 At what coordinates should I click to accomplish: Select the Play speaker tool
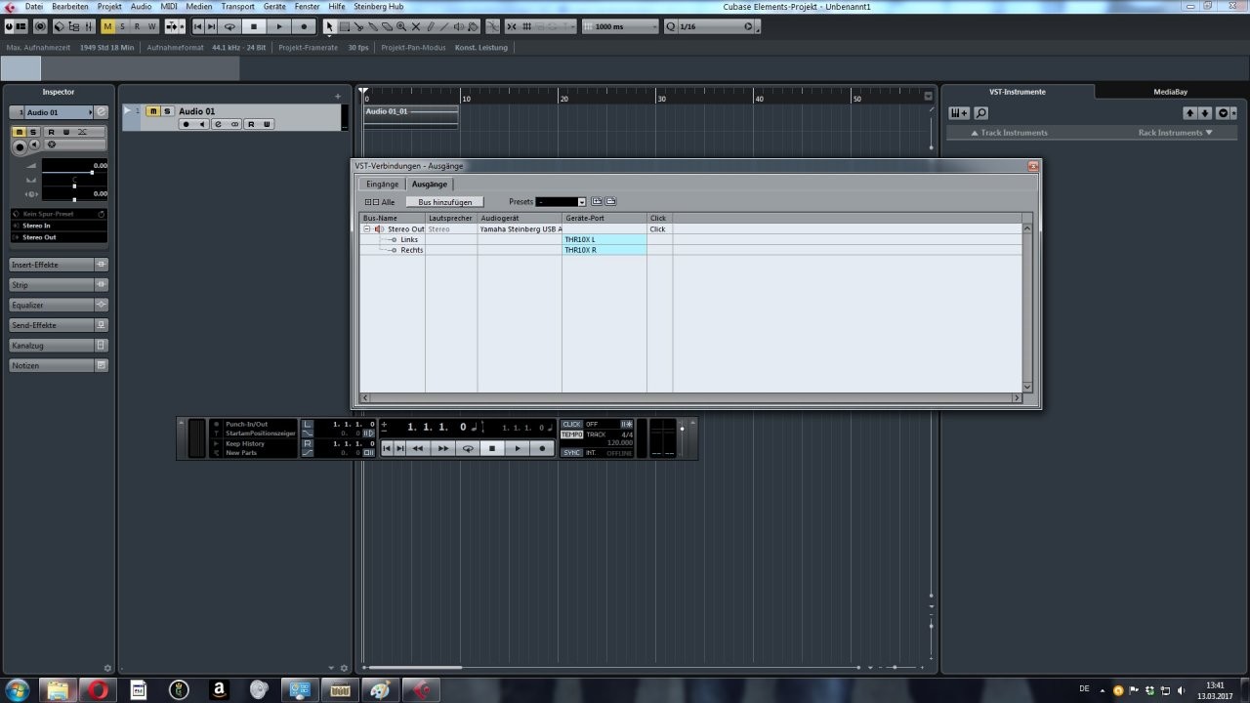tap(459, 26)
